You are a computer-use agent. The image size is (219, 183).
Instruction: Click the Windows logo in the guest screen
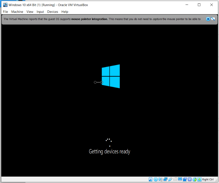[111, 76]
